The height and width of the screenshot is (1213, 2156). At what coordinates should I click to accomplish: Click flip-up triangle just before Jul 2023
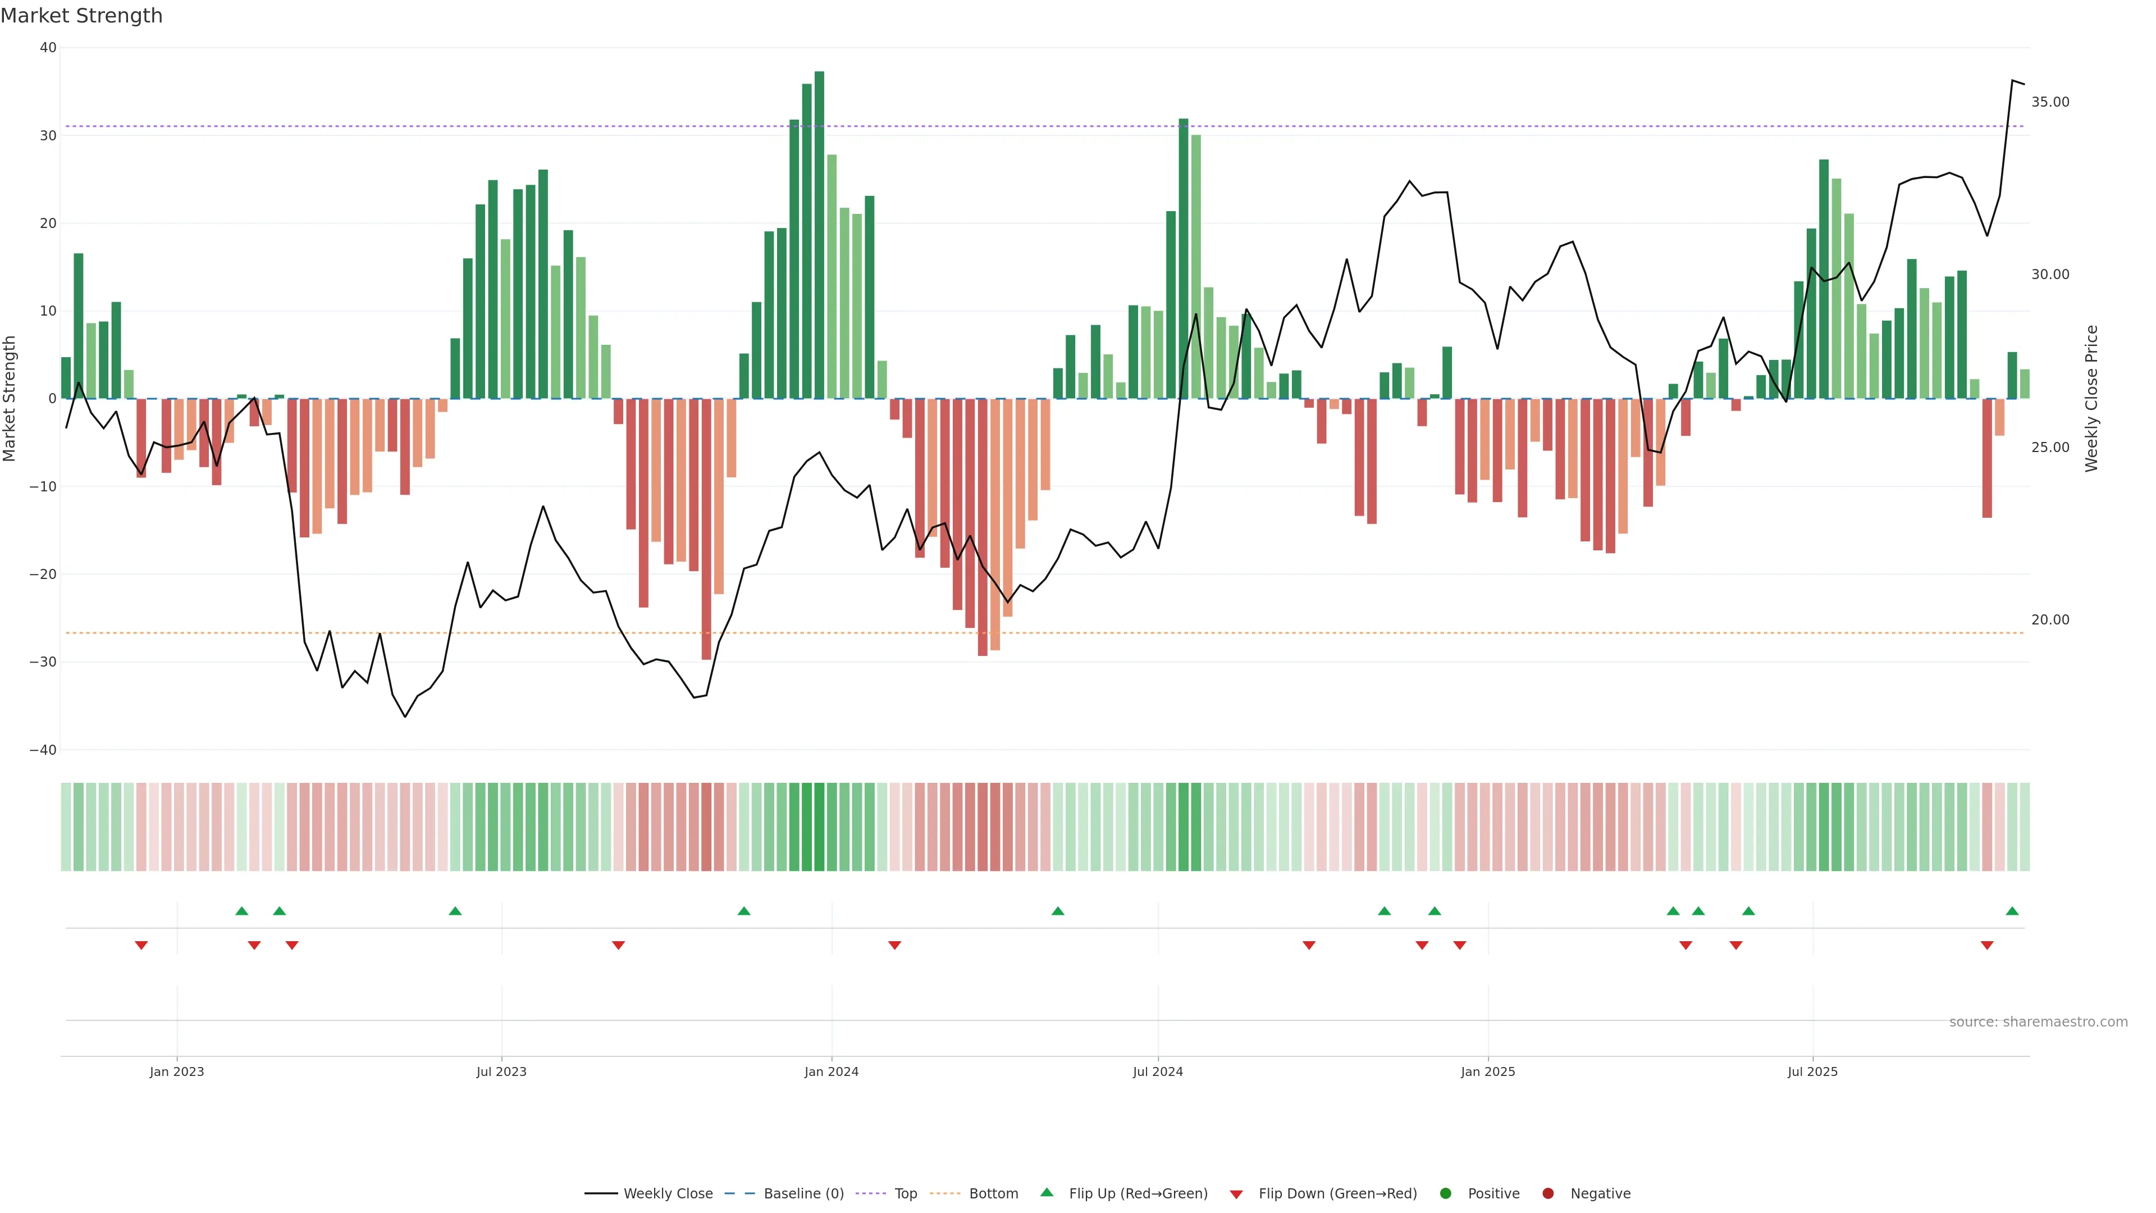point(455,911)
